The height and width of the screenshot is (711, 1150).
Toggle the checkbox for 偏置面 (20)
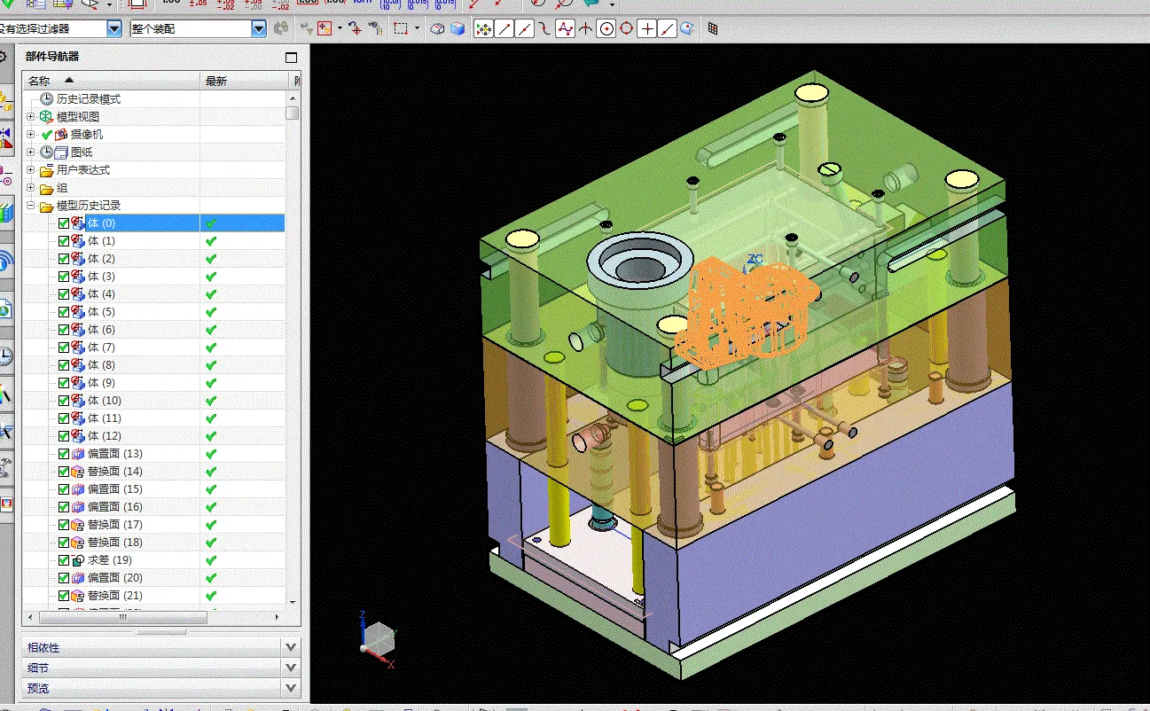point(63,578)
